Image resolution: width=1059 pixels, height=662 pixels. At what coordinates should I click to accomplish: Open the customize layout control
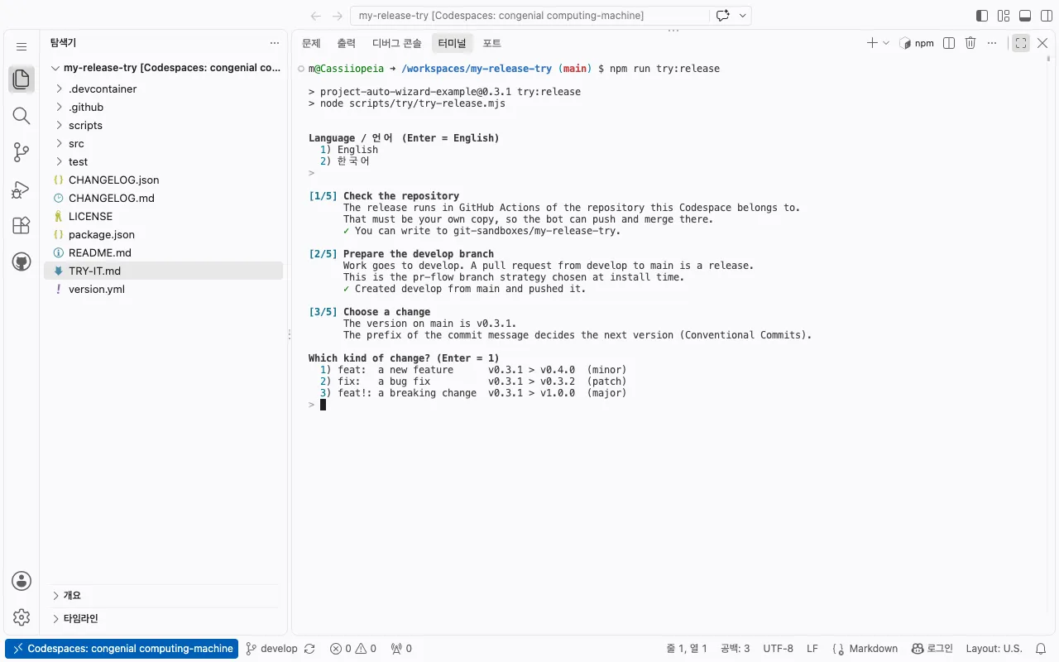point(1004,16)
